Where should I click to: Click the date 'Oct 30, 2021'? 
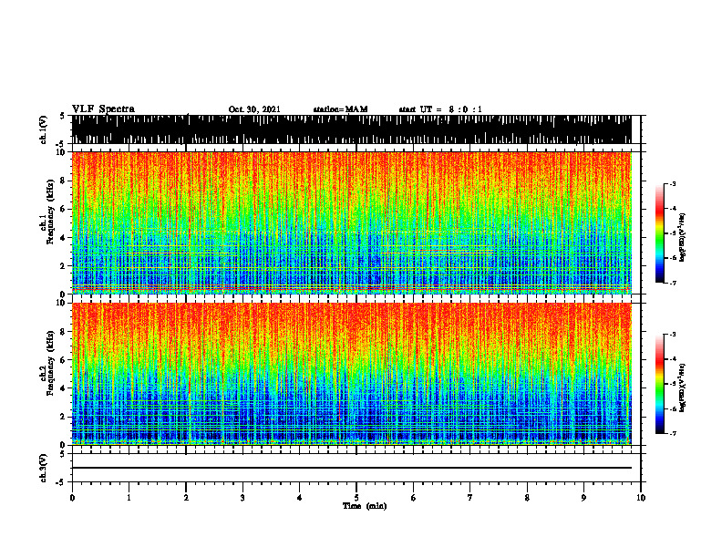254,109
